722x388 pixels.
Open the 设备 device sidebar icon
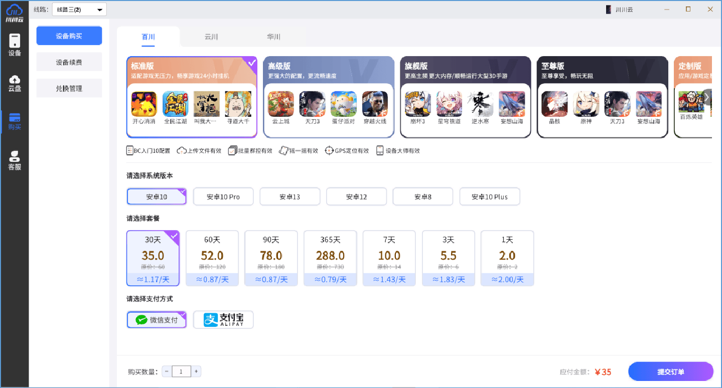pyautogui.click(x=15, y=45)
